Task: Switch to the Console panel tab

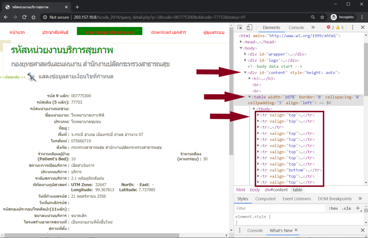Action: coord(296,28)
